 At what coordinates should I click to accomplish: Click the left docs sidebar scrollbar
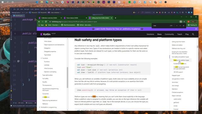click(67, 78)
